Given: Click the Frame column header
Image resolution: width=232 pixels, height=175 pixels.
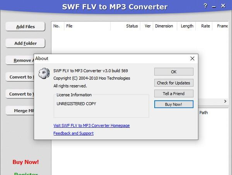Looking at the screenshot, I should [221, 26].
